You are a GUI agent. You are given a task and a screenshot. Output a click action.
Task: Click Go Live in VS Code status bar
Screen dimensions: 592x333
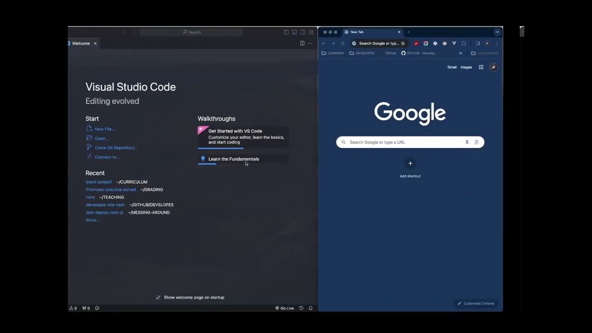coord(284,308)
